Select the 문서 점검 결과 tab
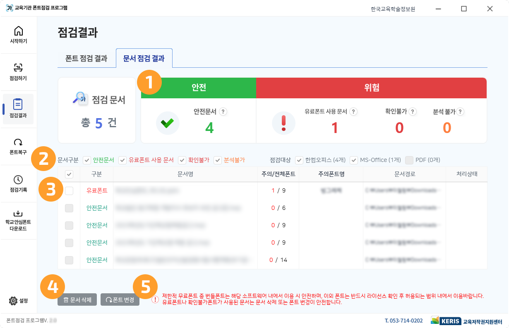This screenshot has height=328, width=509. tap(144, 58)
